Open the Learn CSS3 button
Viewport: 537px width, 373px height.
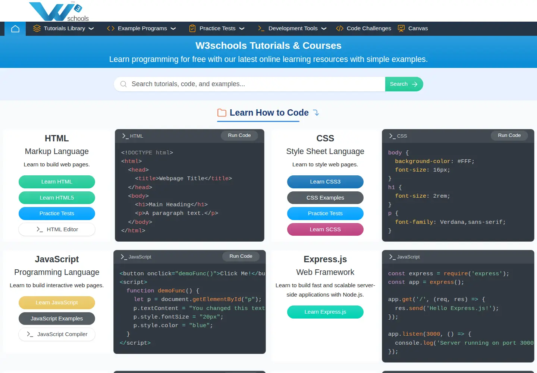(x=325, y=182)
